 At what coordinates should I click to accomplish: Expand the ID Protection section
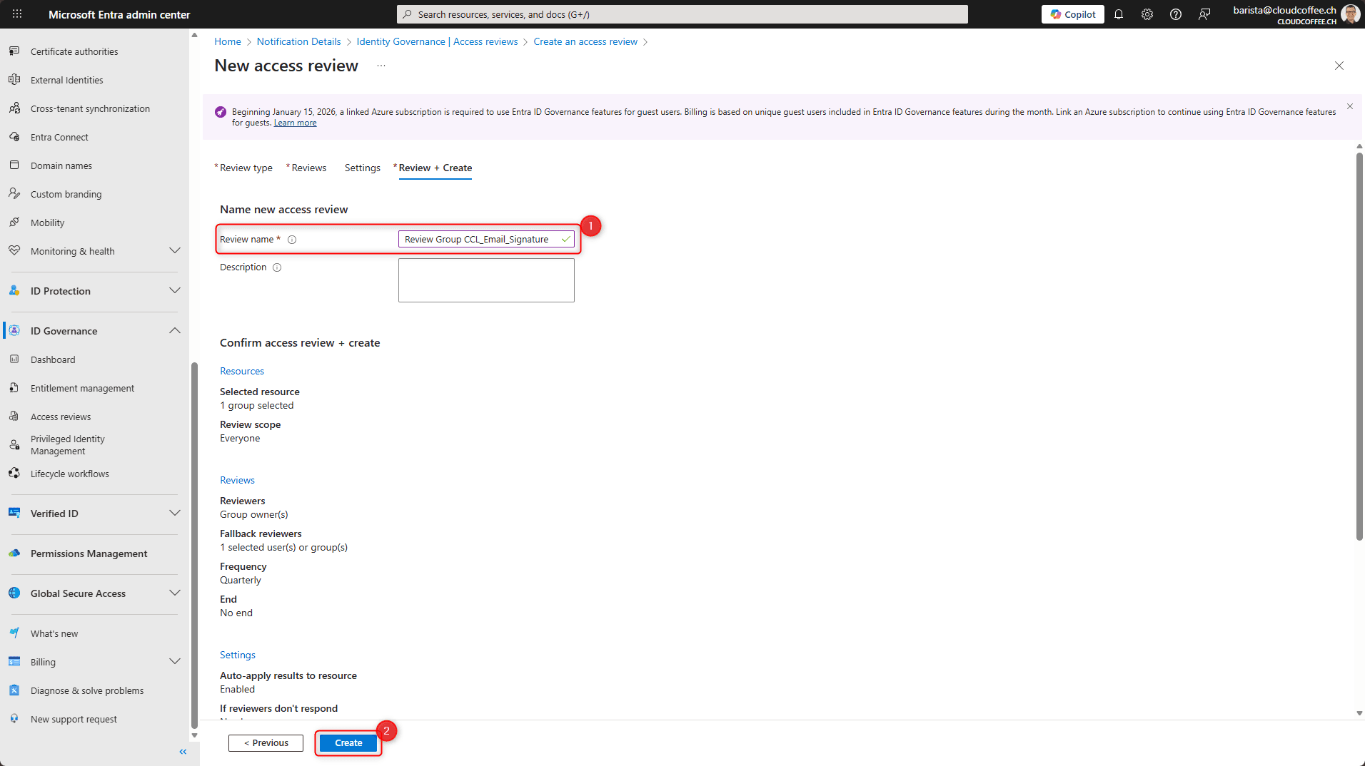(x=174, y=291)
